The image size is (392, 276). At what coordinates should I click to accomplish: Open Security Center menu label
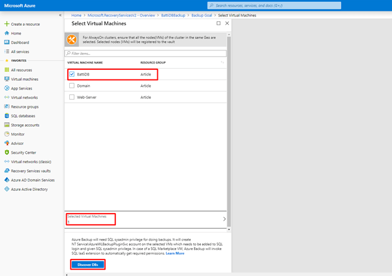point(23,152)
